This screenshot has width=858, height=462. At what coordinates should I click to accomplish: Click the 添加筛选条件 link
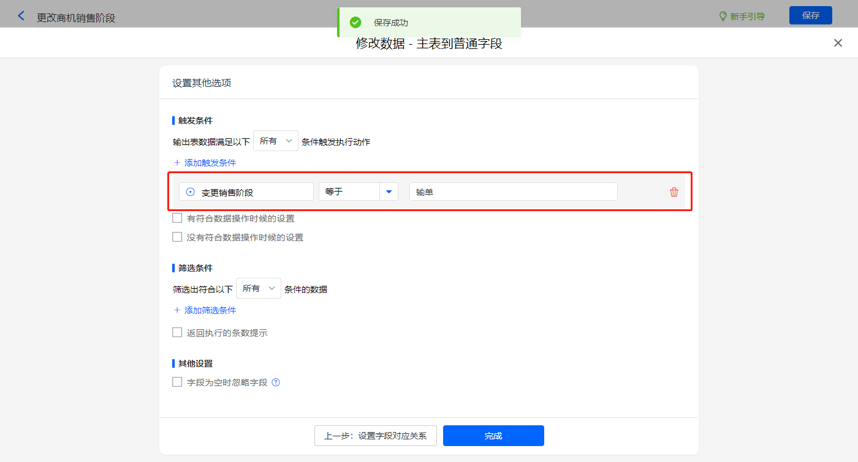click(205, 310)
